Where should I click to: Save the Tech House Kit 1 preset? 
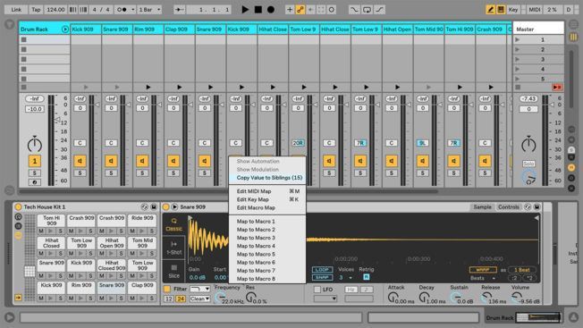[153, 207]
